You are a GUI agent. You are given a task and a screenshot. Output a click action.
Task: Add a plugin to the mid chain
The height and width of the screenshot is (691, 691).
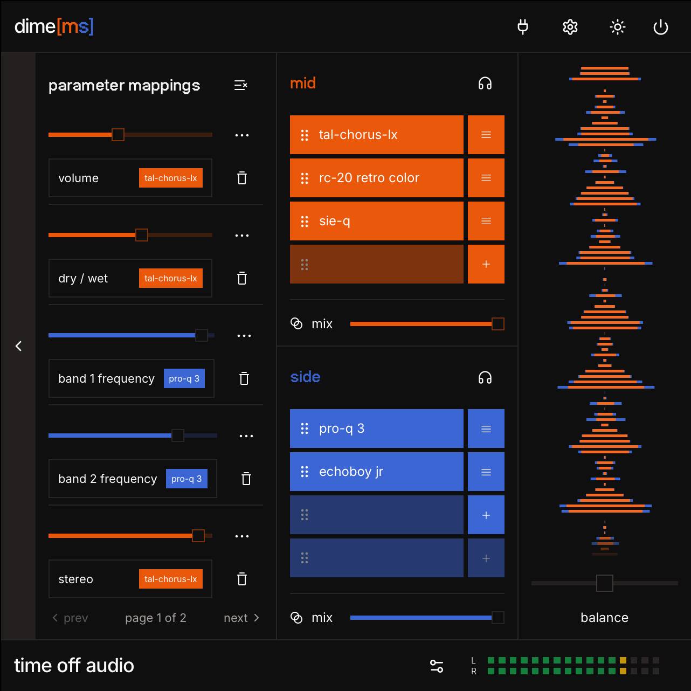486,264
